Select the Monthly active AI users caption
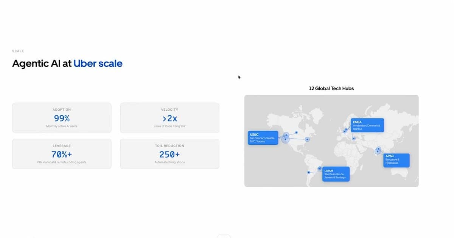 pyautogui.click(x=62, y=126)
